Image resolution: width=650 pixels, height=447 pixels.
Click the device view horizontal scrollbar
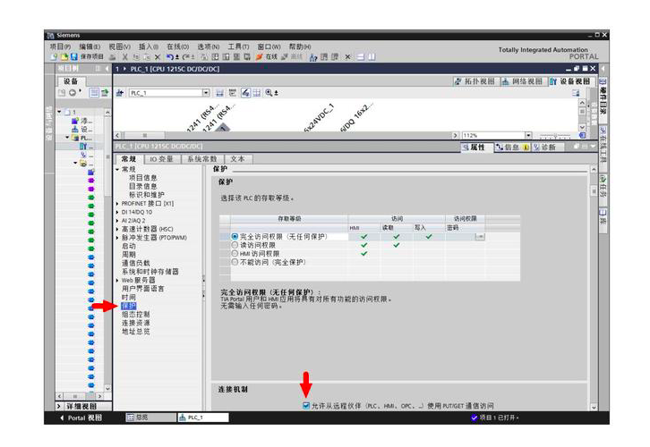(287, 135)
